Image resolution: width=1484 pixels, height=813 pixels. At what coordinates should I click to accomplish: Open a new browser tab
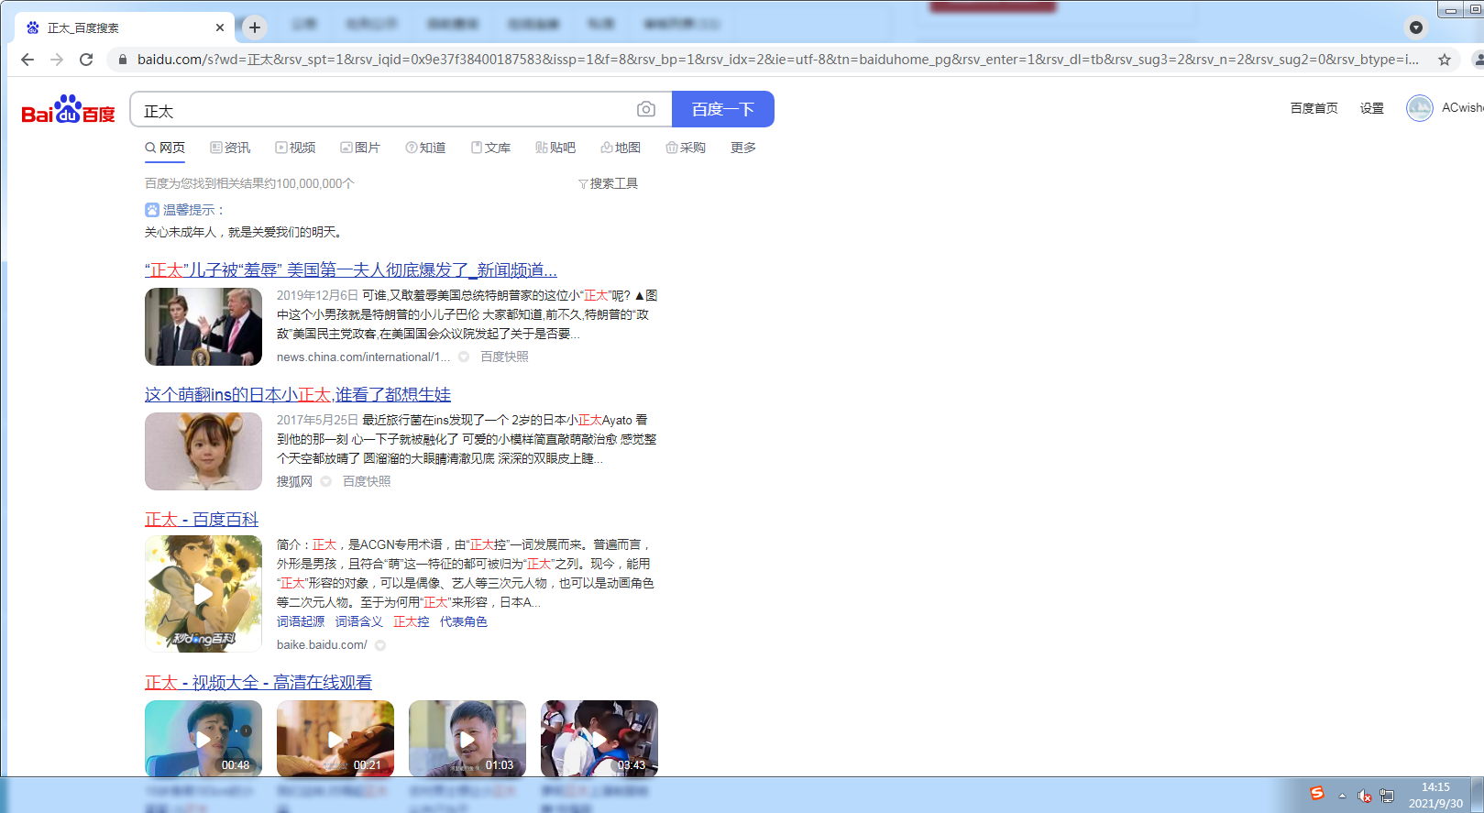tap(255, 27)
